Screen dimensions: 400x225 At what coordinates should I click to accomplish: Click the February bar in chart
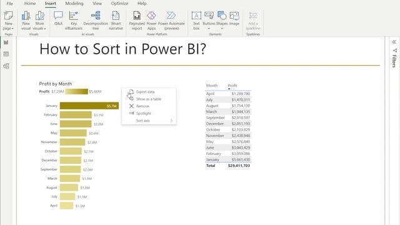tap(76, 115)
